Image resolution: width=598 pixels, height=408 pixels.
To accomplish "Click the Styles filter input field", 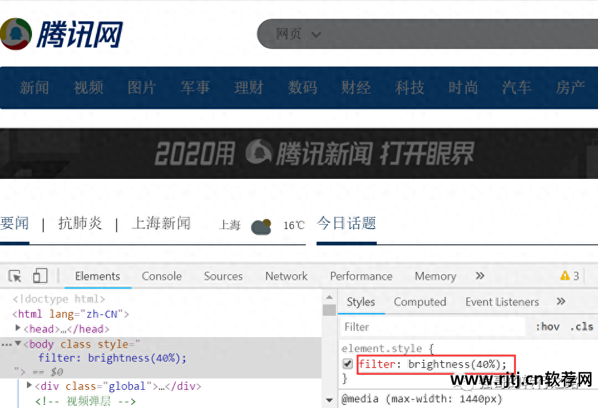I will point(431,326).
